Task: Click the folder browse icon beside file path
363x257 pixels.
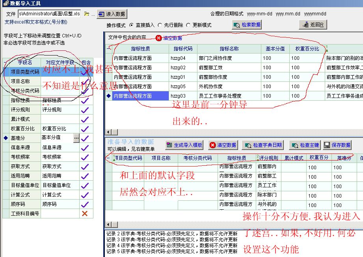Action: pyautogui.click(x=86, y=14)
